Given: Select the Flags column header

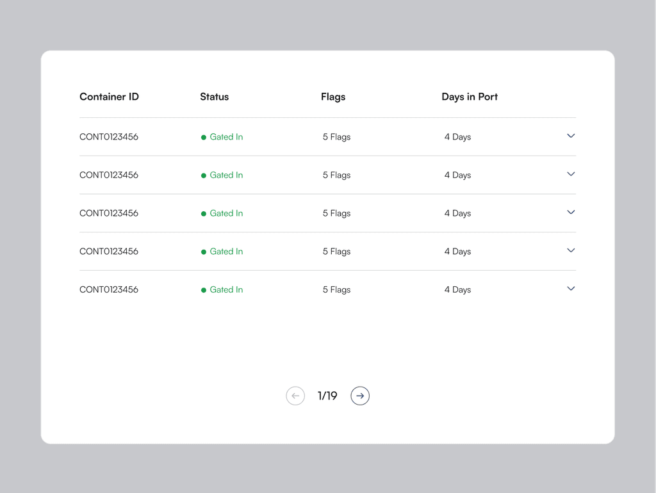Looking at the screenshot, I should 333,97.
